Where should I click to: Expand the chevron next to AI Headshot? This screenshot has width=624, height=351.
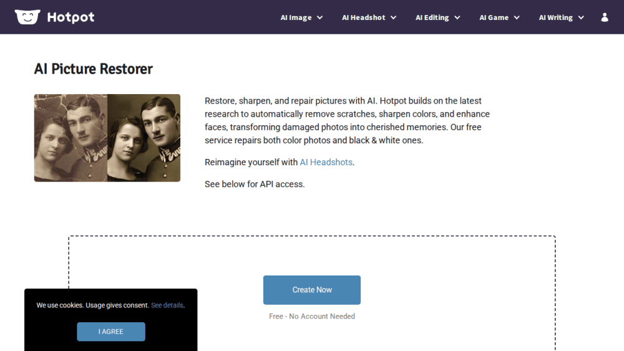[x=393, y=17]
